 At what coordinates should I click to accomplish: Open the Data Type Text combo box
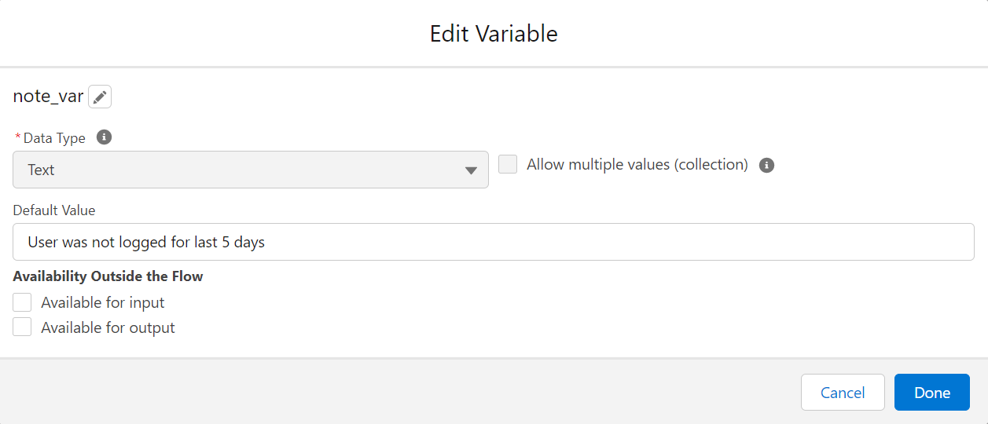[x=250, y=170]
